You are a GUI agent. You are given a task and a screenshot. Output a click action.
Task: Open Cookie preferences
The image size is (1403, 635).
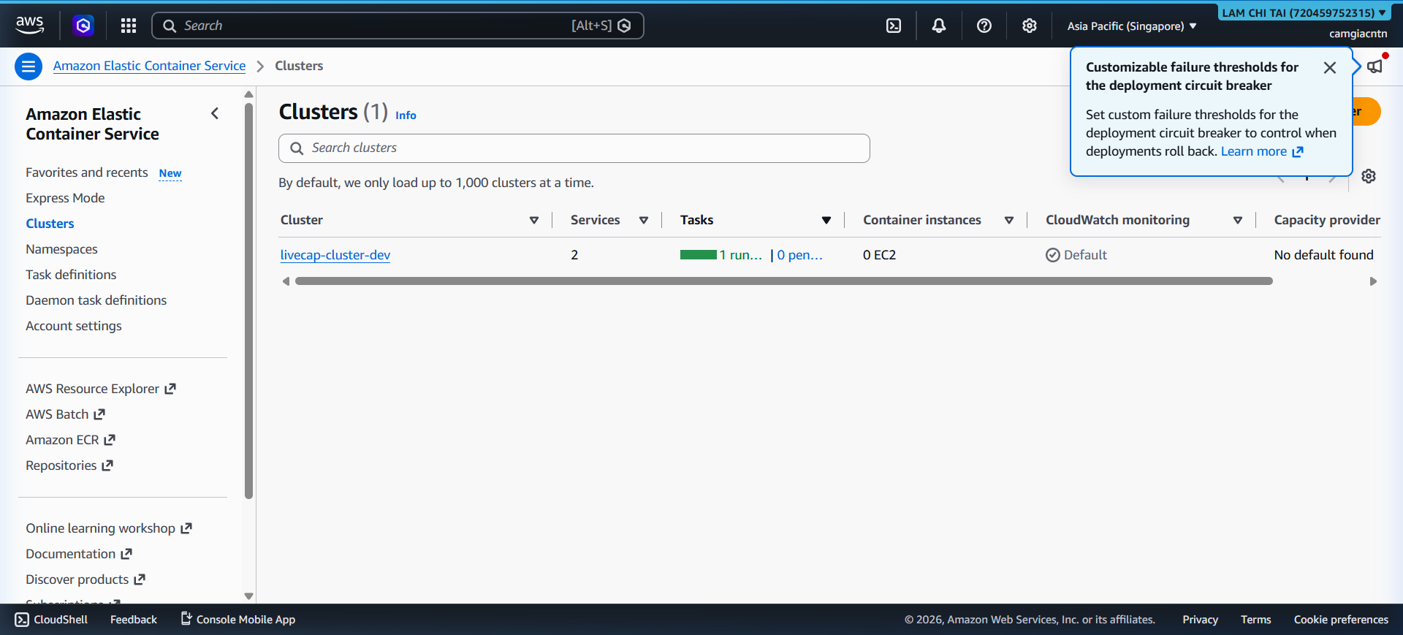point(1341,620)
